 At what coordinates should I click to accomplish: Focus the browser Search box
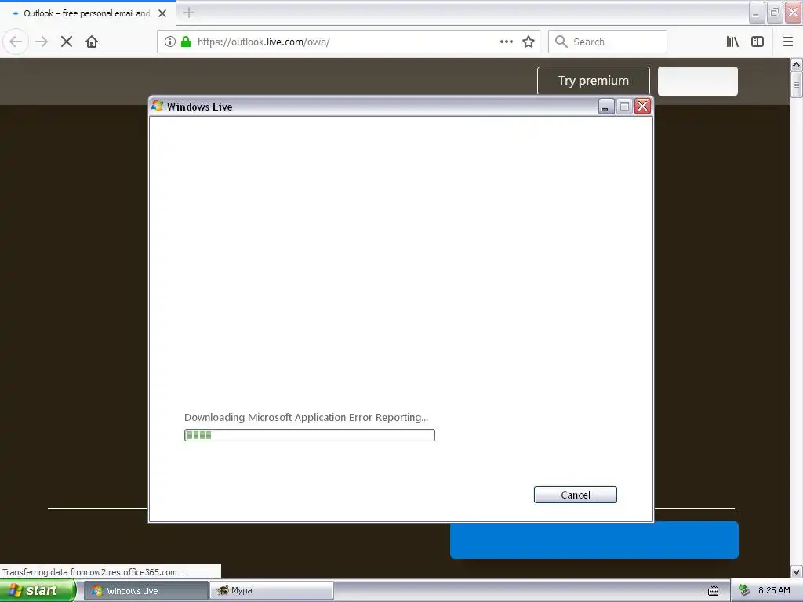608,42
